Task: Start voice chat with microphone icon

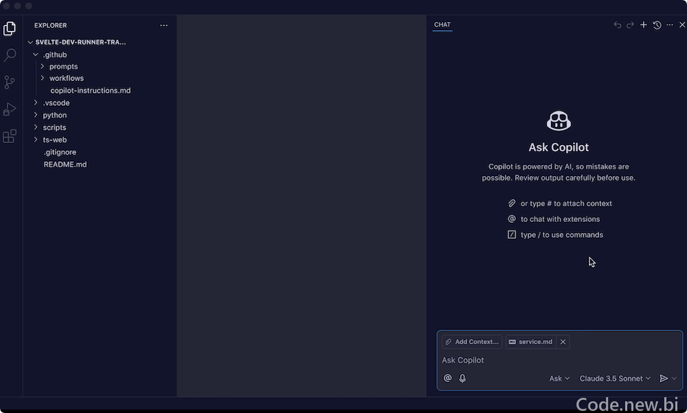Action: coord(462,378)
